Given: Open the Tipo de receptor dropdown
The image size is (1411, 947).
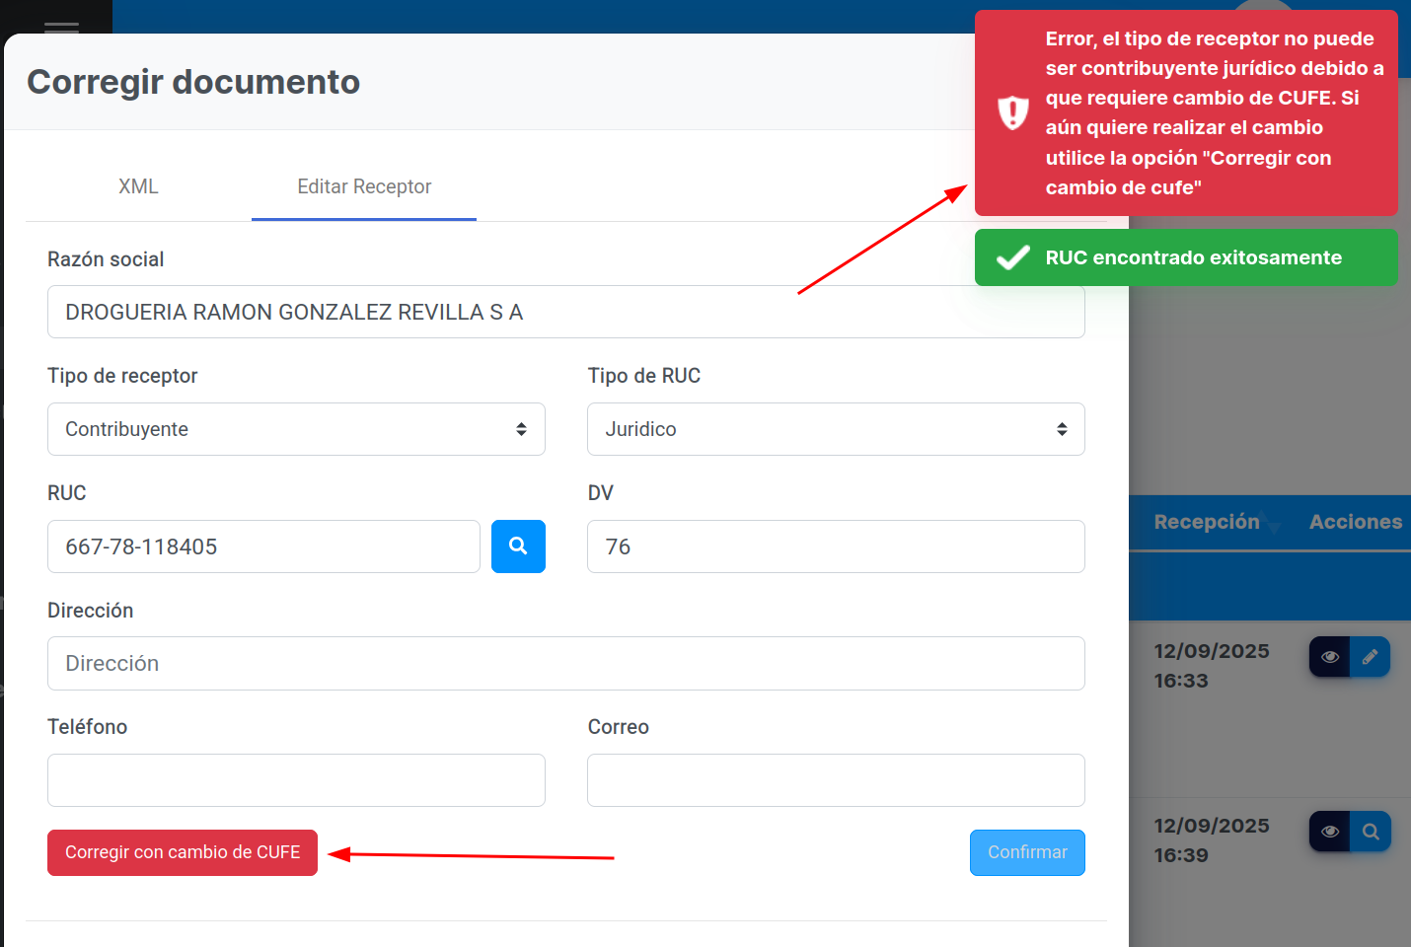Looking at the screenshot, I should [x=296, y=429].
